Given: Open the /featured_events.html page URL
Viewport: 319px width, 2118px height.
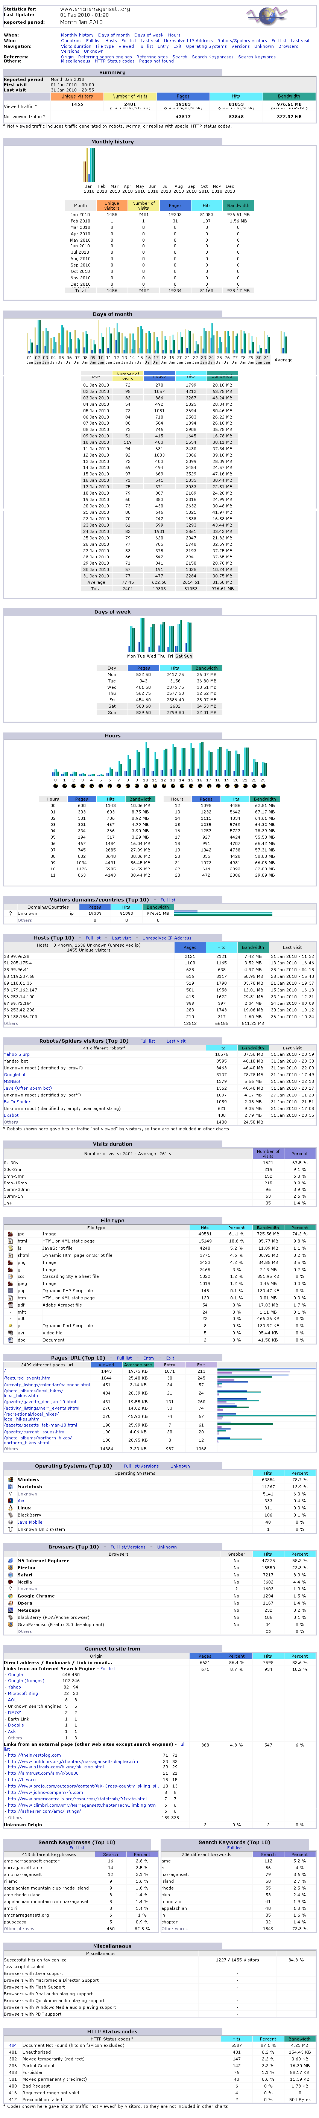Looking at the screenshot, I should (28, 1378).
